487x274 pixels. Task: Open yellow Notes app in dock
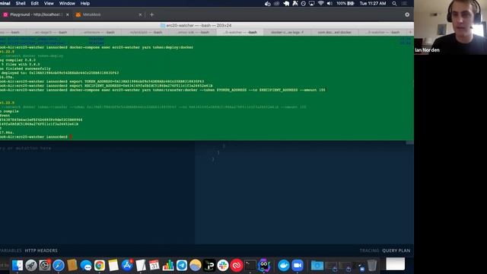tap(113, 266)
